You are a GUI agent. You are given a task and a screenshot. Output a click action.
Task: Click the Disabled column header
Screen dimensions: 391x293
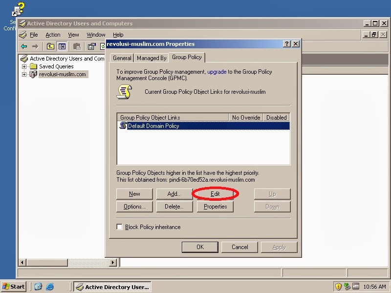coord(276,117)
